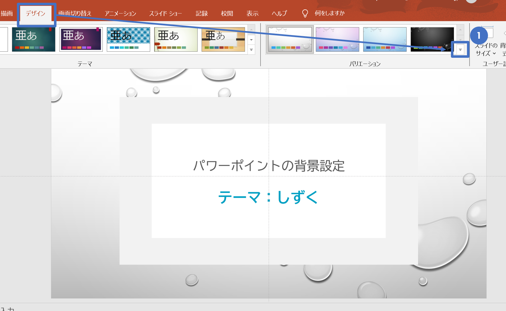
Task: Switch to the 表示 tab
Action: (252, 14)
